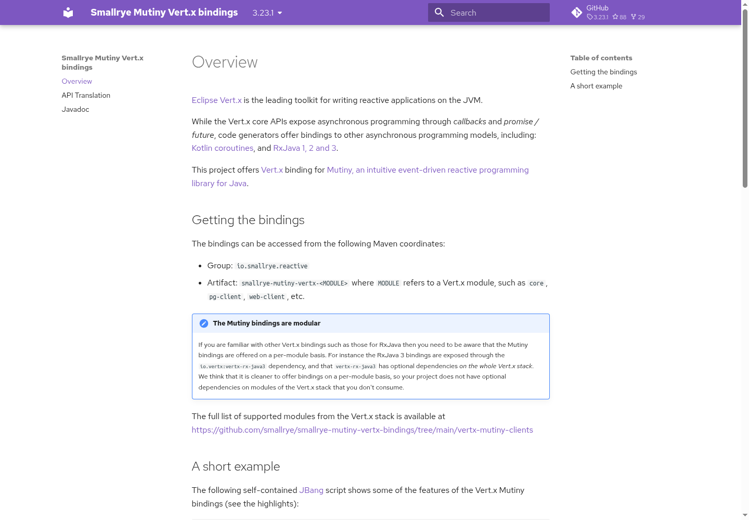This screenshot has width=749, height=520.
Task: Open the 3.23.1 version selector dropdown
Action: click(x=267, y=12)
